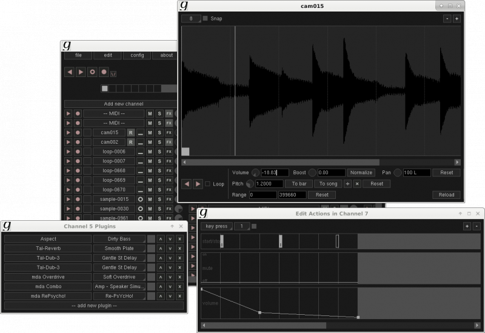Click the To song pitch button
The width and height of the screenshot is (485, 333).
click(x=328, y=184)
